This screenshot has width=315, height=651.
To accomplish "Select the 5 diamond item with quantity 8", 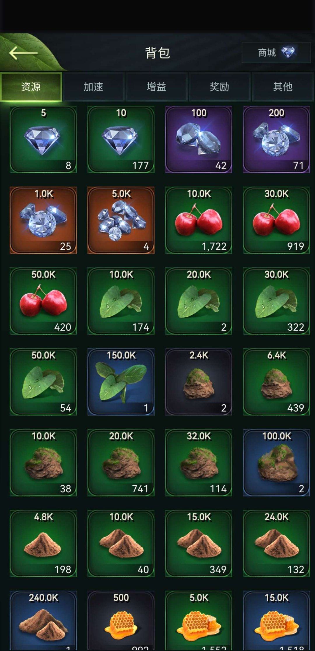I will (43, 139).
